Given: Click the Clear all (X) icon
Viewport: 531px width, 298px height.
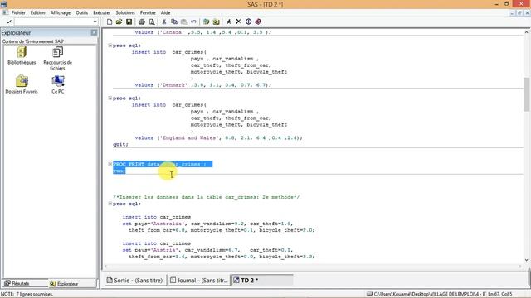Looking at the screenshot, I should click(x=238, y=22).
